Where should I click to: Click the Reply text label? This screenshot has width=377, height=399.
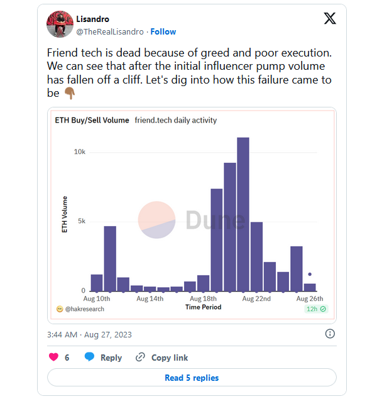[x=111, y=358]
